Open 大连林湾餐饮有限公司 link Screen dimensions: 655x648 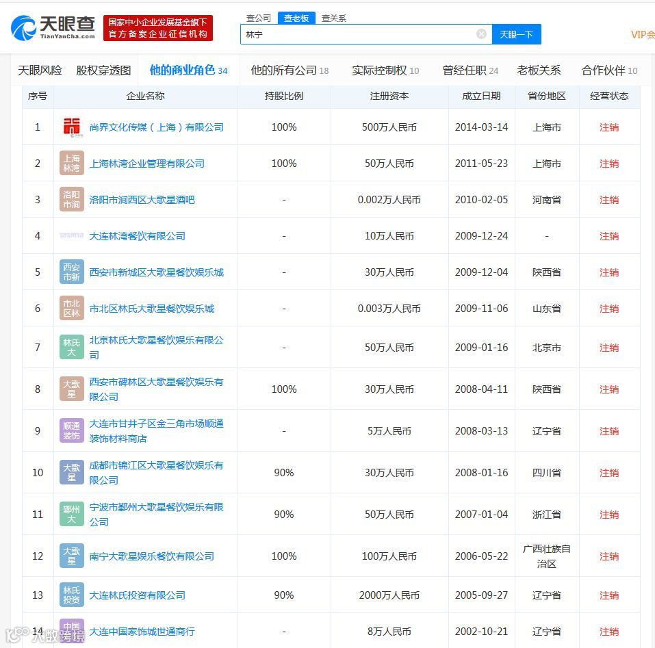(138, 236)
